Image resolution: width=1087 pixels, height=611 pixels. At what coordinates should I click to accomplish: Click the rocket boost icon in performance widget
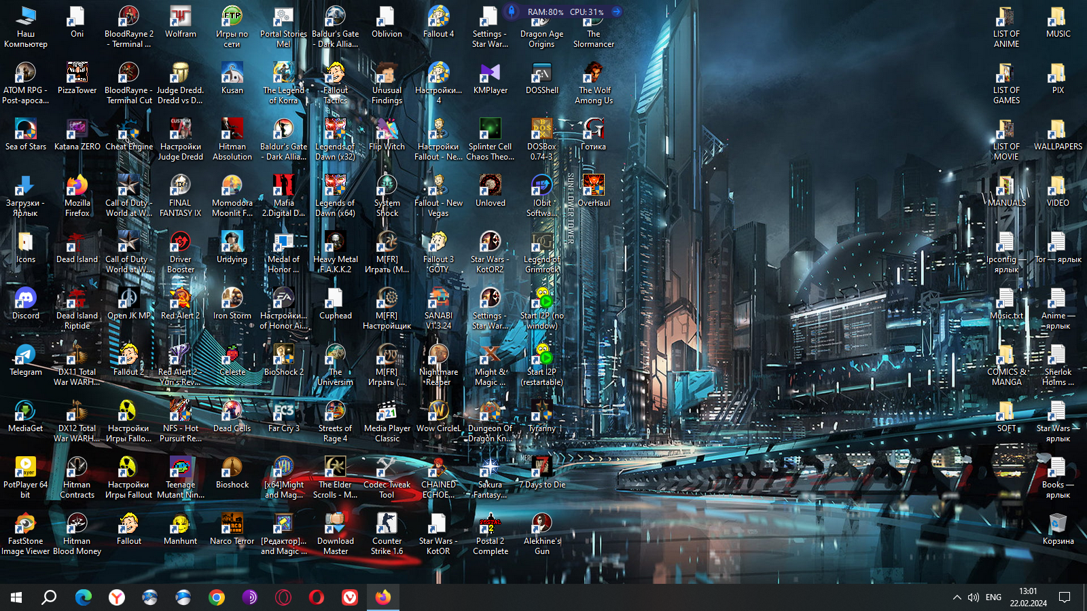point(512,12)
